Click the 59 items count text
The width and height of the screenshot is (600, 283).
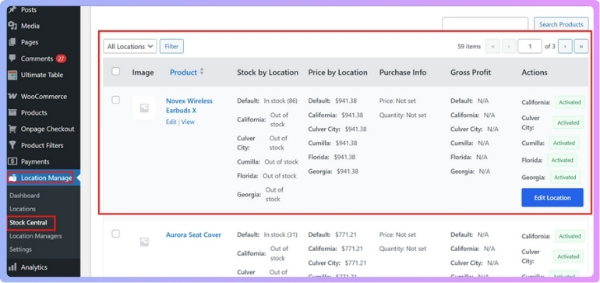click(469, 46)
